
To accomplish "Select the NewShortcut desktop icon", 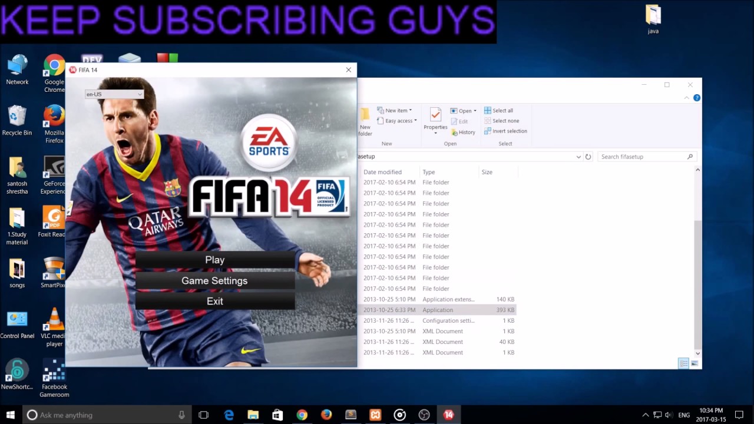I will (x=17, y=375).
